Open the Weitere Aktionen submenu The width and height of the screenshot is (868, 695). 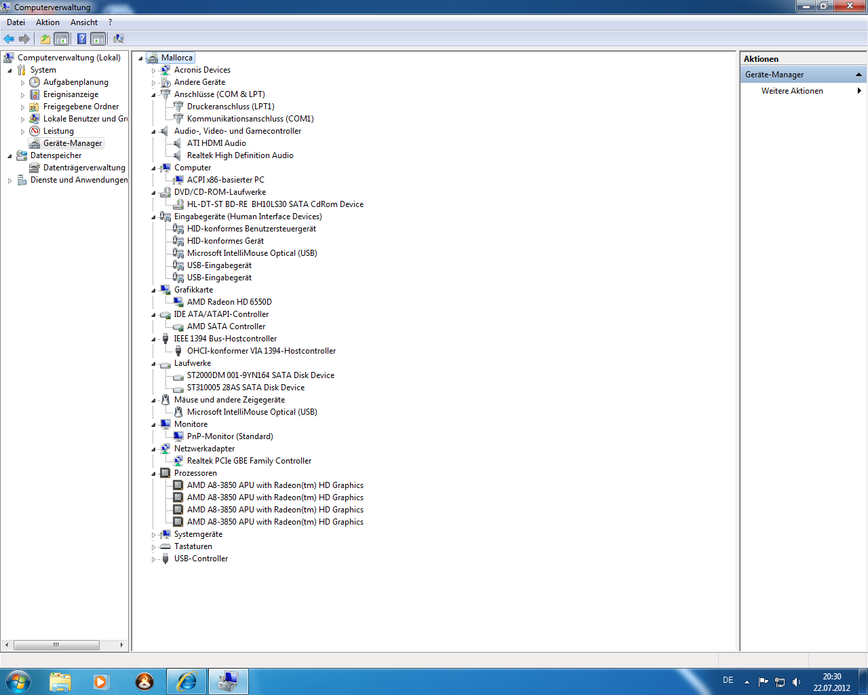804,91
